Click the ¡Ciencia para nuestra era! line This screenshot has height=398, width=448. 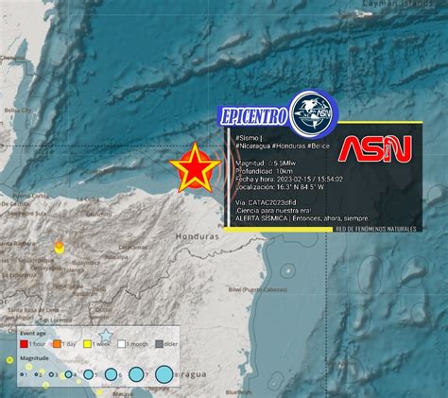point(273,211)
